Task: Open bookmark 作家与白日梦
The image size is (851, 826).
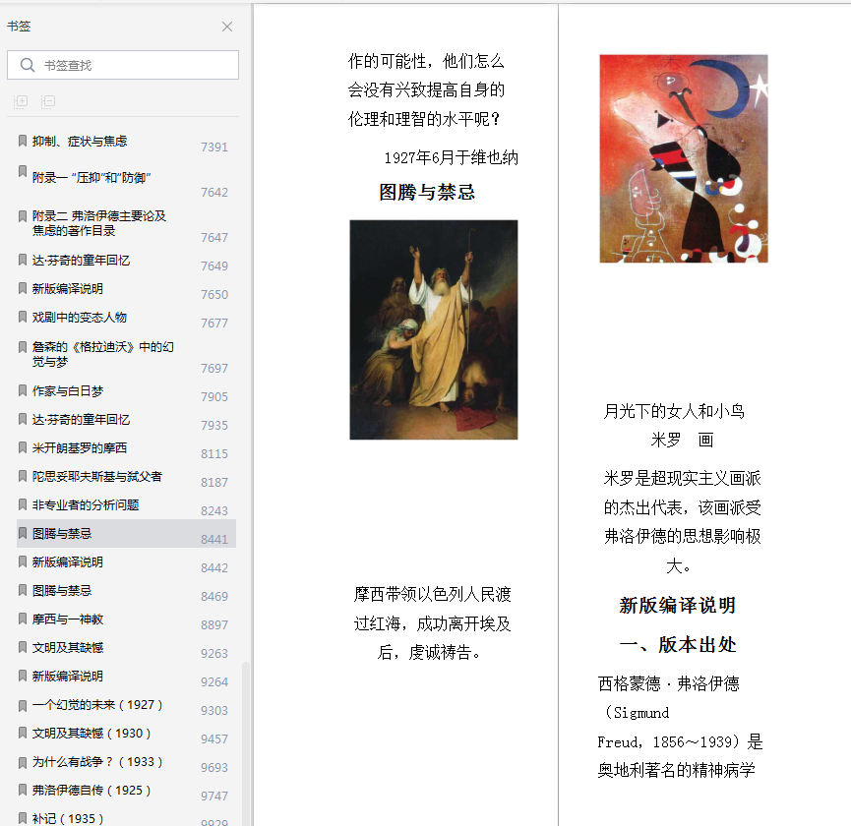Action: coord(67,391)
